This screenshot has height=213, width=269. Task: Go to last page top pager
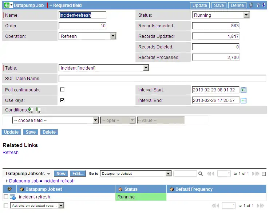pos(257,174)
